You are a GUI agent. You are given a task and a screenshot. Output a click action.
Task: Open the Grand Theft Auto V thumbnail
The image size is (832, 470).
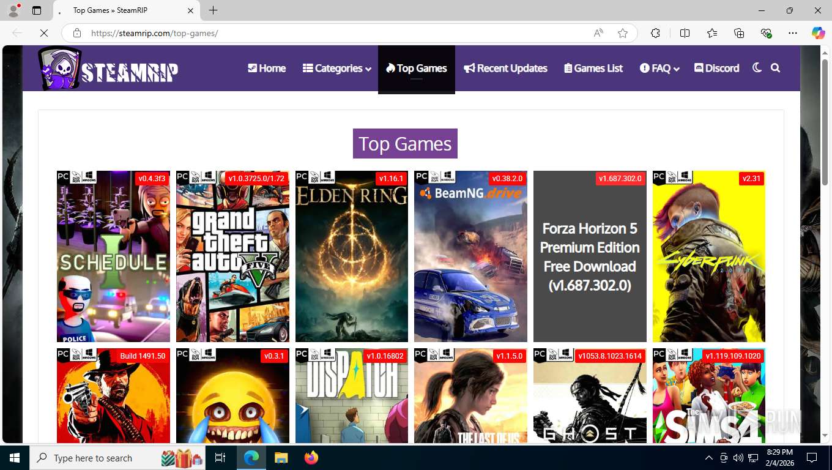pos(232,256)
